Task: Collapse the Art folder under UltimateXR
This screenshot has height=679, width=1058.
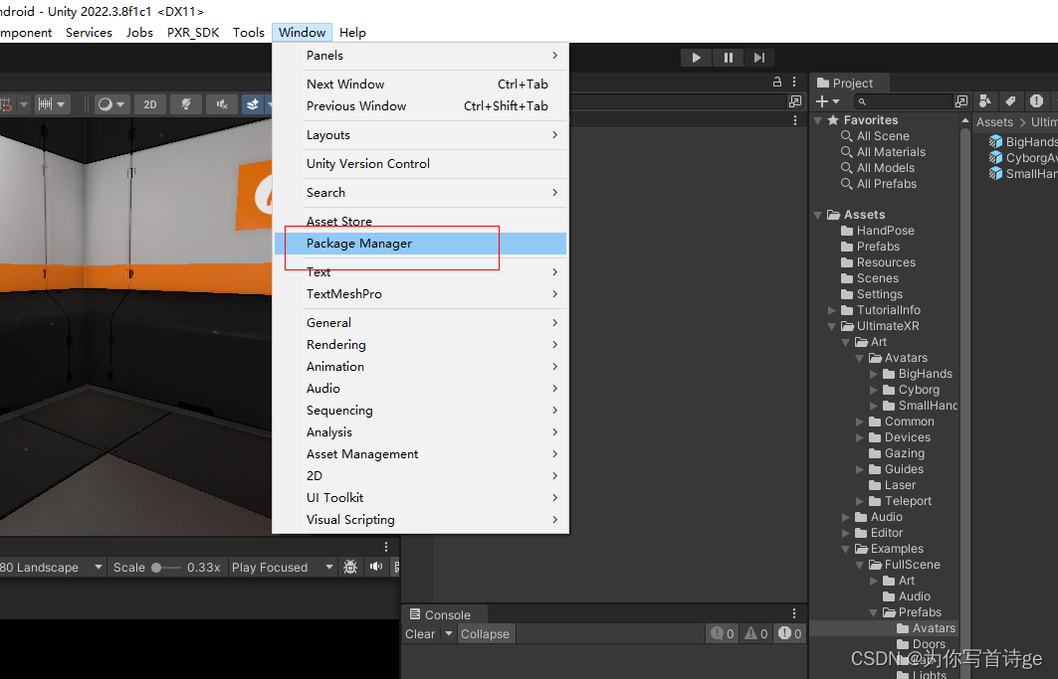Action: pos(845,343)
